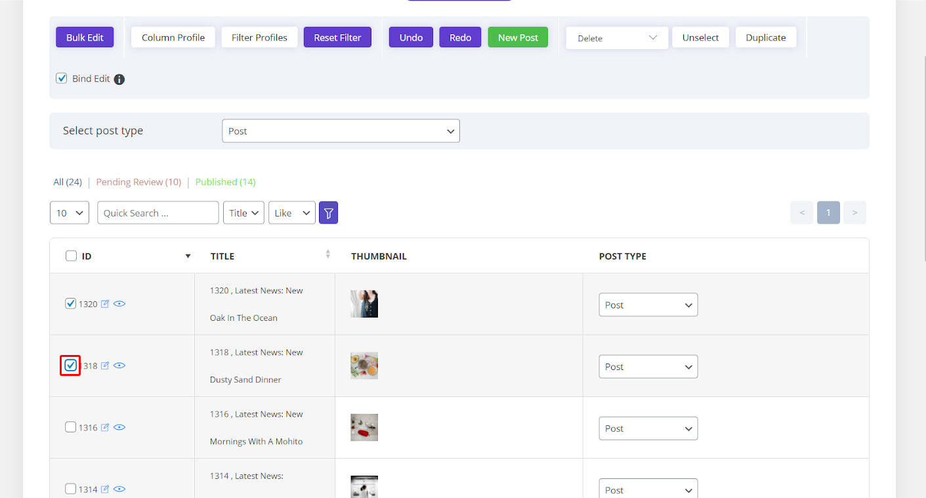Open the Like operator dropdown
The height and width of the screenshot is (498, 926).
pos(292,213)
